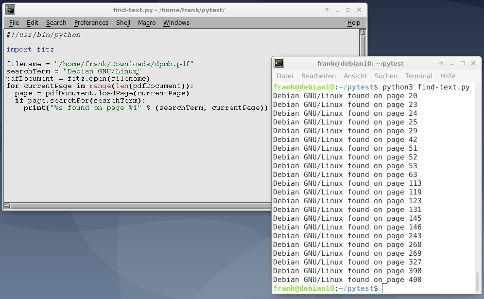This screenshot has height=299, width=484.
Task: Open the Terminal menu in the terminal window
Action: [x=418, y=76]
